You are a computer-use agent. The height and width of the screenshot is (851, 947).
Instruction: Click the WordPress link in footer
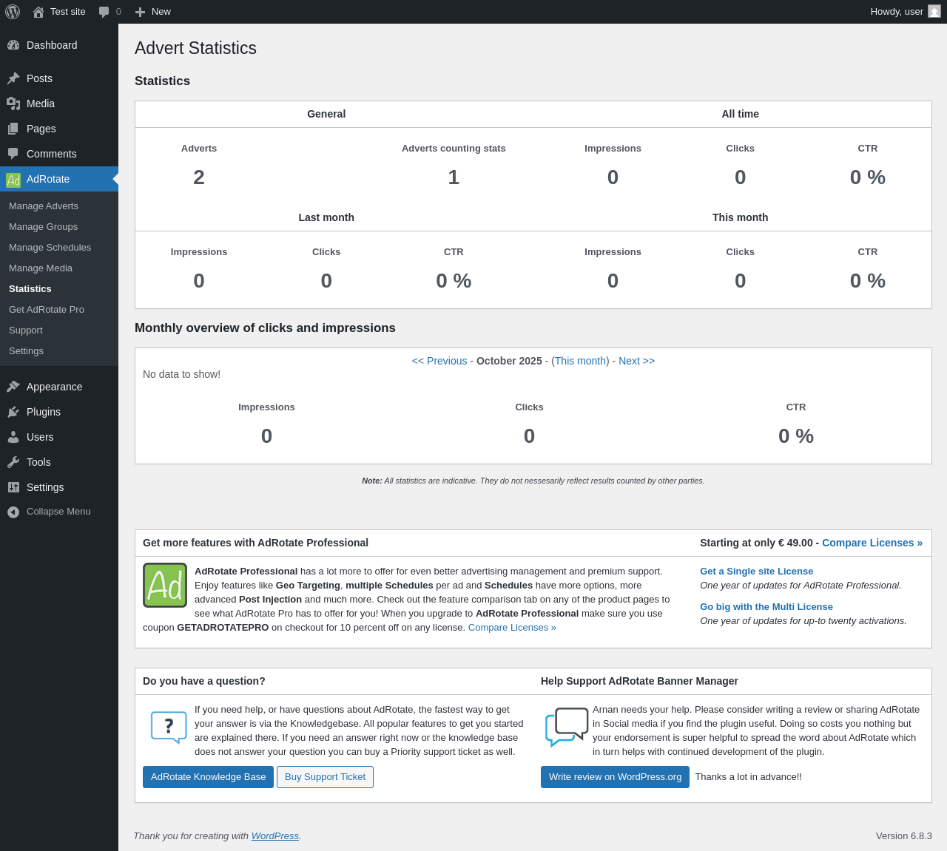point(275,836)
